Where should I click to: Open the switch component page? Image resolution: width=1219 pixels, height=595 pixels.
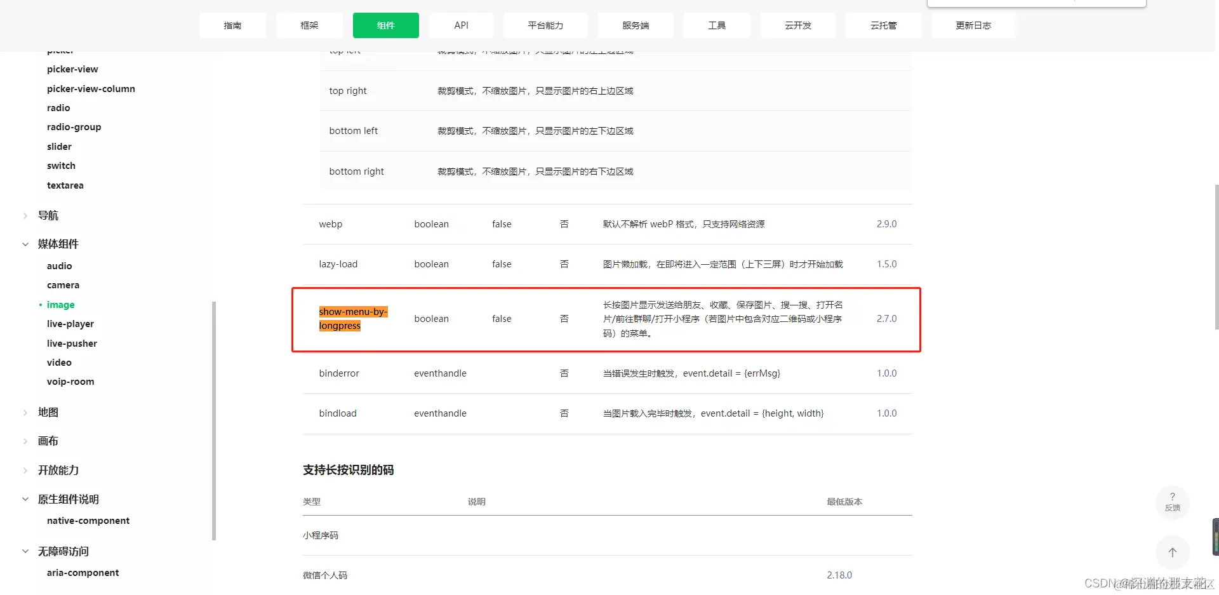(61, 166)
